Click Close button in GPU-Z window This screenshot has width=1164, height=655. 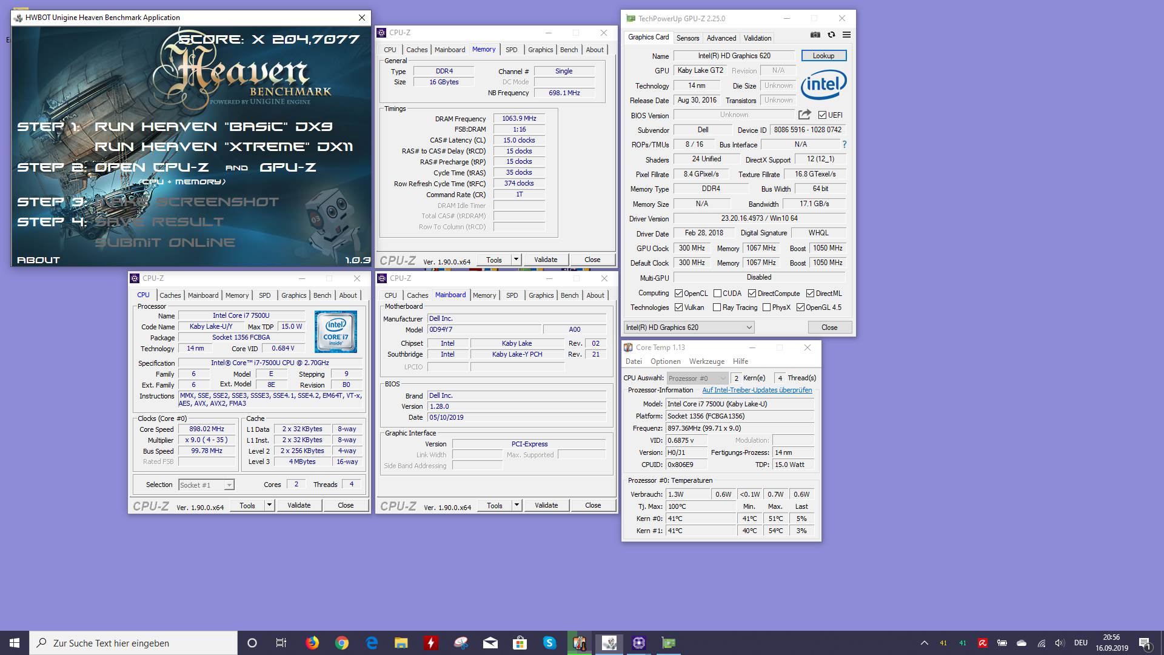coord(829,327)
